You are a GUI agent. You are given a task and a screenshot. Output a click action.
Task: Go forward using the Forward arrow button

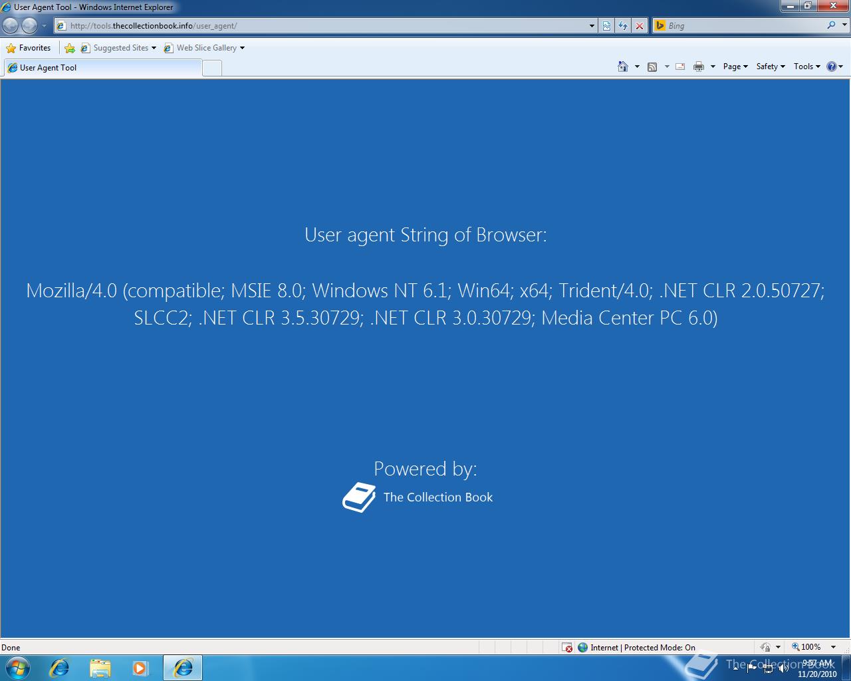[29, 25]
